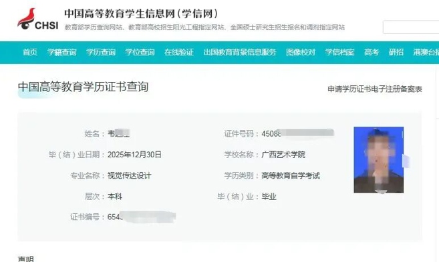Select 港澳台 navigation item
Viewport: 439px width, 262px height.
coord(426,52)
